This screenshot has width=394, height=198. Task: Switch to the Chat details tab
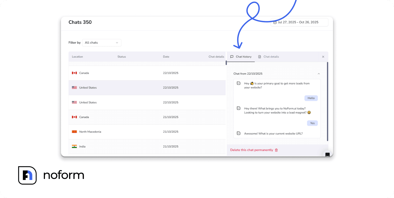tap(268, 57)
